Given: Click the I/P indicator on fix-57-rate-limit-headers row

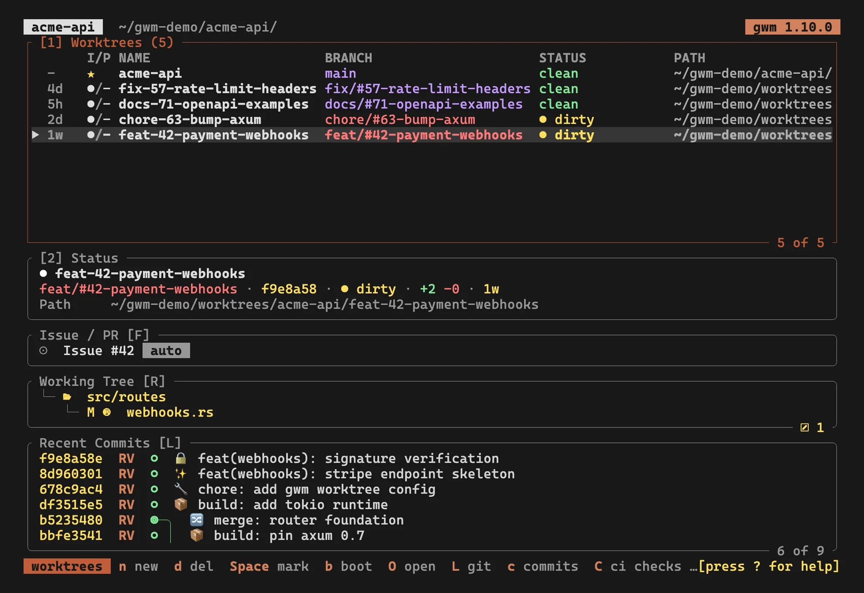Looking at the screenshot, I should pos(99,89).
